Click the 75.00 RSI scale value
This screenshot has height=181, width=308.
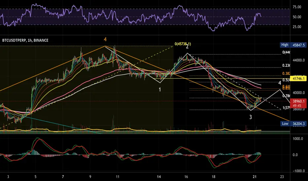[297, 7]
